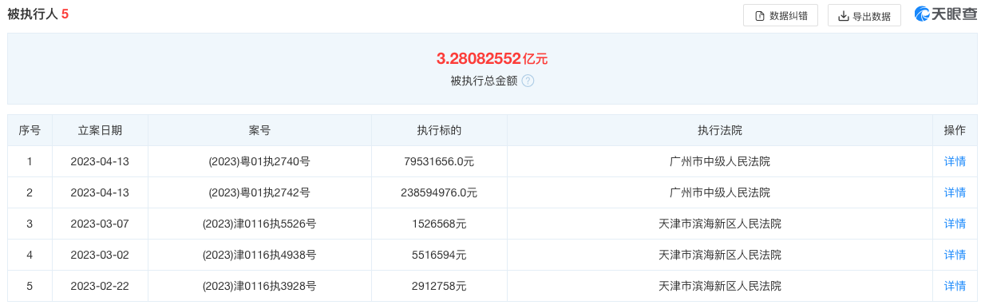Click sequence number 2 cell
The width and height of the screenshot is (981, 305).
tap(30, 192)
